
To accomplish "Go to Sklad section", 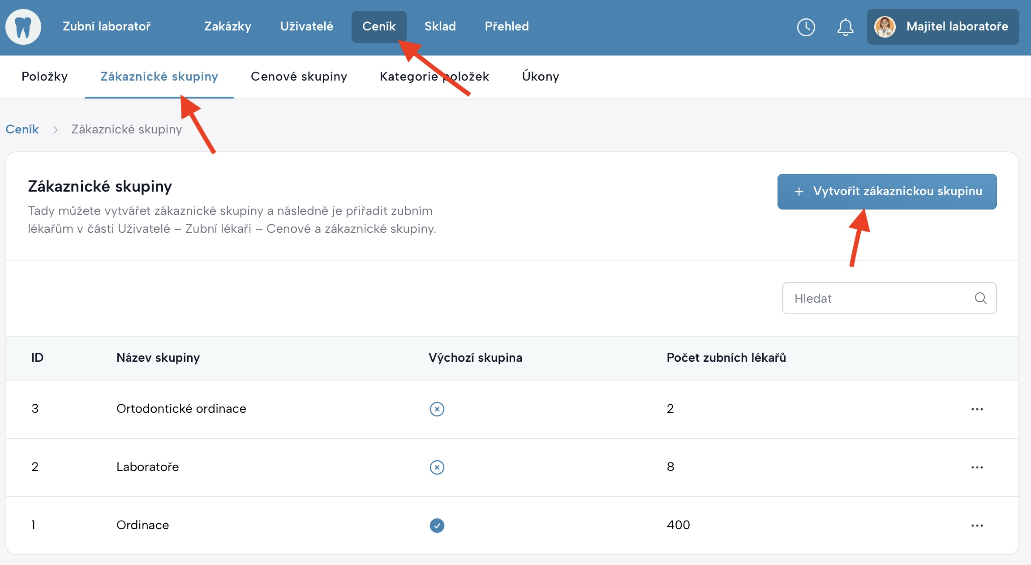I will coord(440,26).
